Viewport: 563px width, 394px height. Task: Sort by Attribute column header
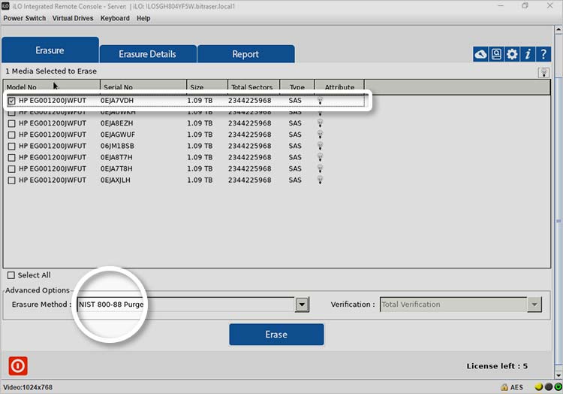pyautogui.click(x=339, y=87)
